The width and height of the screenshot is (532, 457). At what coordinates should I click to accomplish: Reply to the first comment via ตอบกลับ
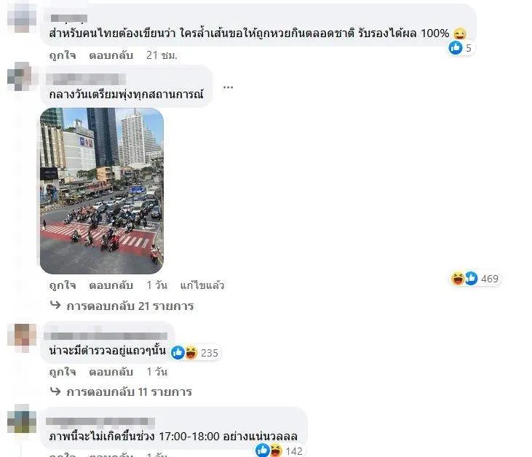(x=111, y=55)
